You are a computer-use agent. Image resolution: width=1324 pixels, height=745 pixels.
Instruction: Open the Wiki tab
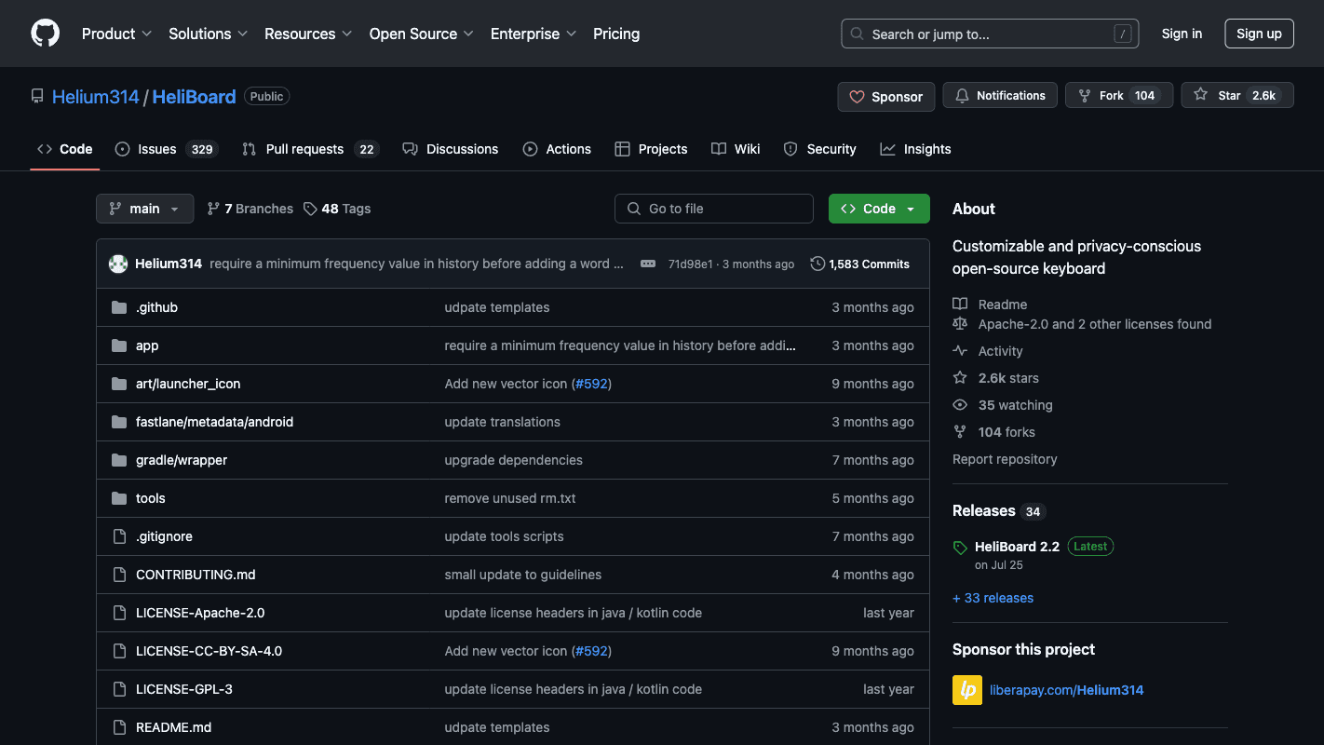pos(736,149)
